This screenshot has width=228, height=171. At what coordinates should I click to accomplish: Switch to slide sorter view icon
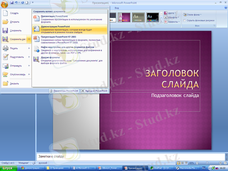pos(183,163)
